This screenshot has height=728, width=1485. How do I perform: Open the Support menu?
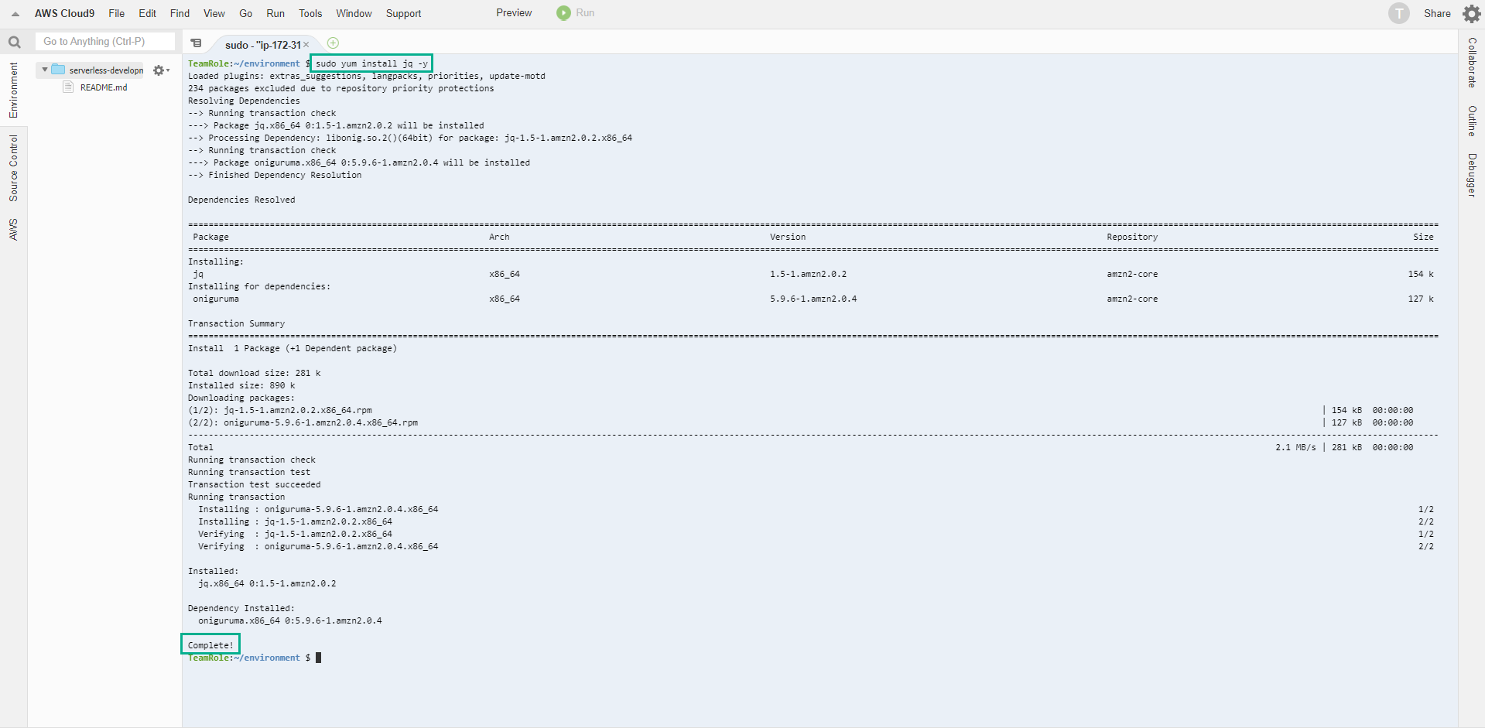click(403, 13)
